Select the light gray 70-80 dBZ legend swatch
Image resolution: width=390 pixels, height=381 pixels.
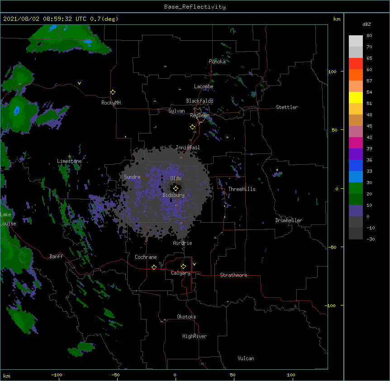pyautogui.click(x=356, y=41)
